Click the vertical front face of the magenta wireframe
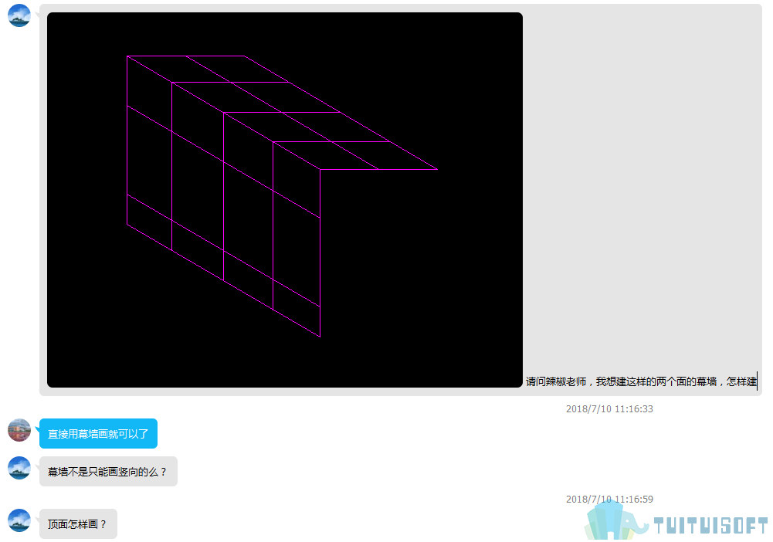The height and width of the screenshot is (542, 773). pos(223,196)
